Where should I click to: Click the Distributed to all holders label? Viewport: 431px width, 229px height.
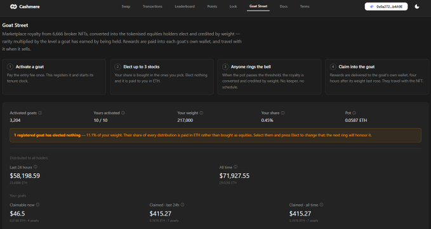(x=29, y=158)
